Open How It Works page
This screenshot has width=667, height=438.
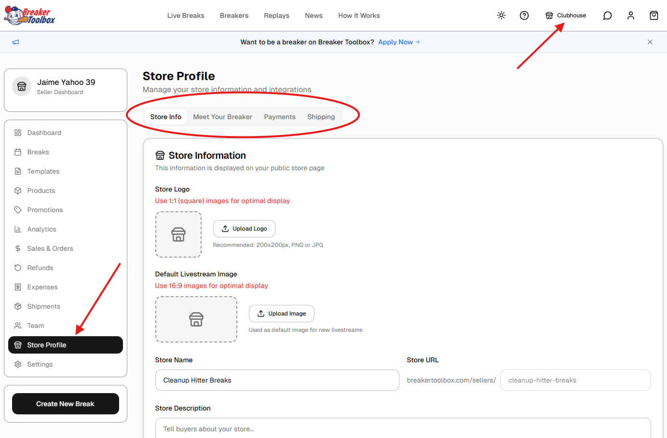(359, 15)
